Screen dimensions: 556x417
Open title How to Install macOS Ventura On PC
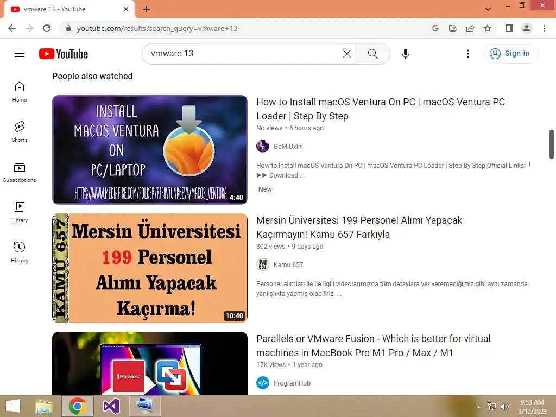coord(381,109)
